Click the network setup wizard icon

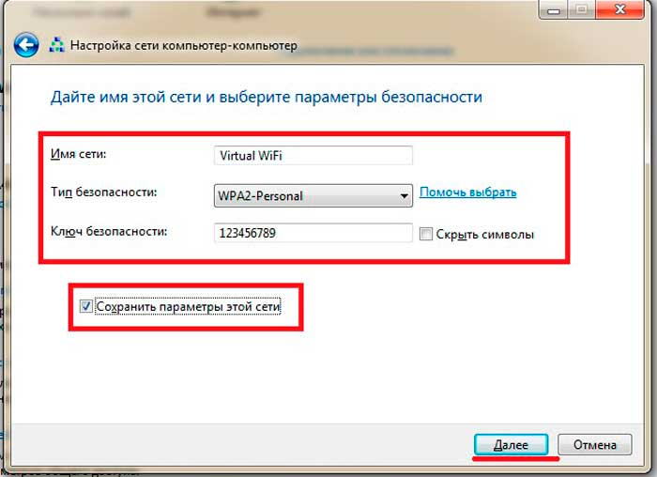coord(56,45)
